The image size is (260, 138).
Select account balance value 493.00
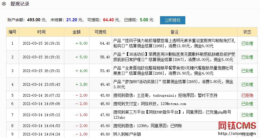pos(34,20)
